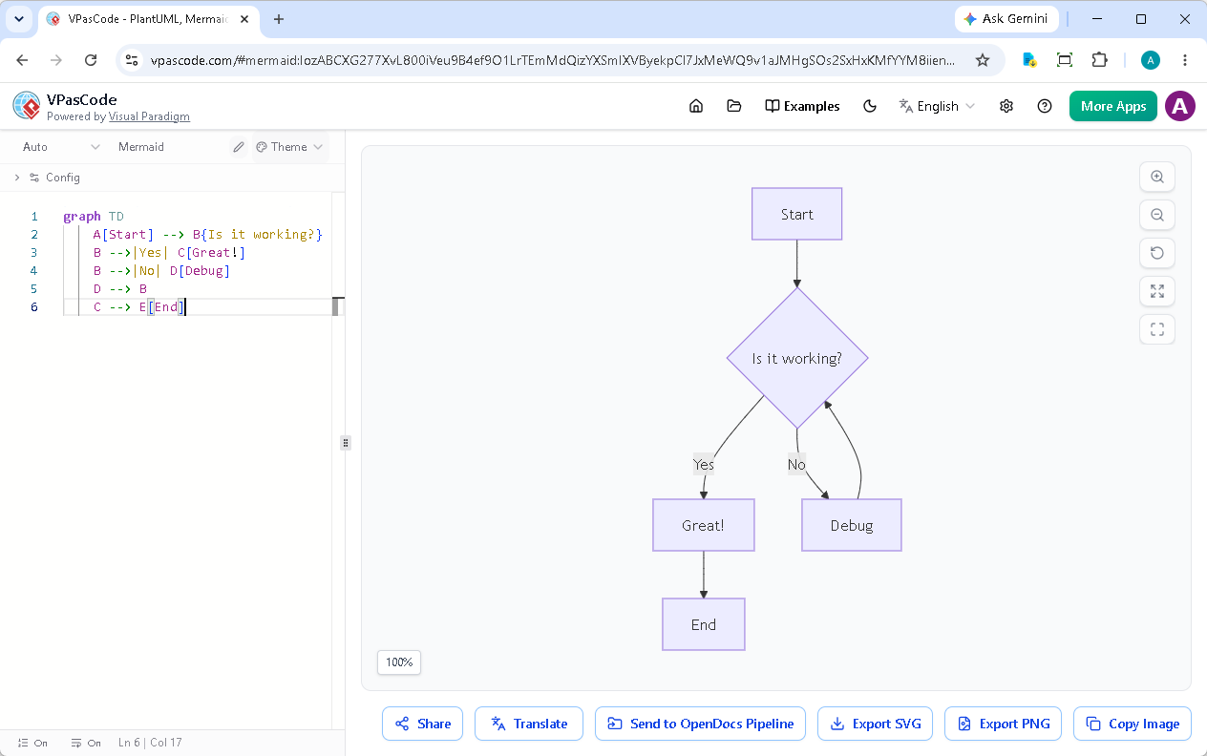1207x756 pixels.
Task: Click line number 1 in editor
Action: click(34, 217)
